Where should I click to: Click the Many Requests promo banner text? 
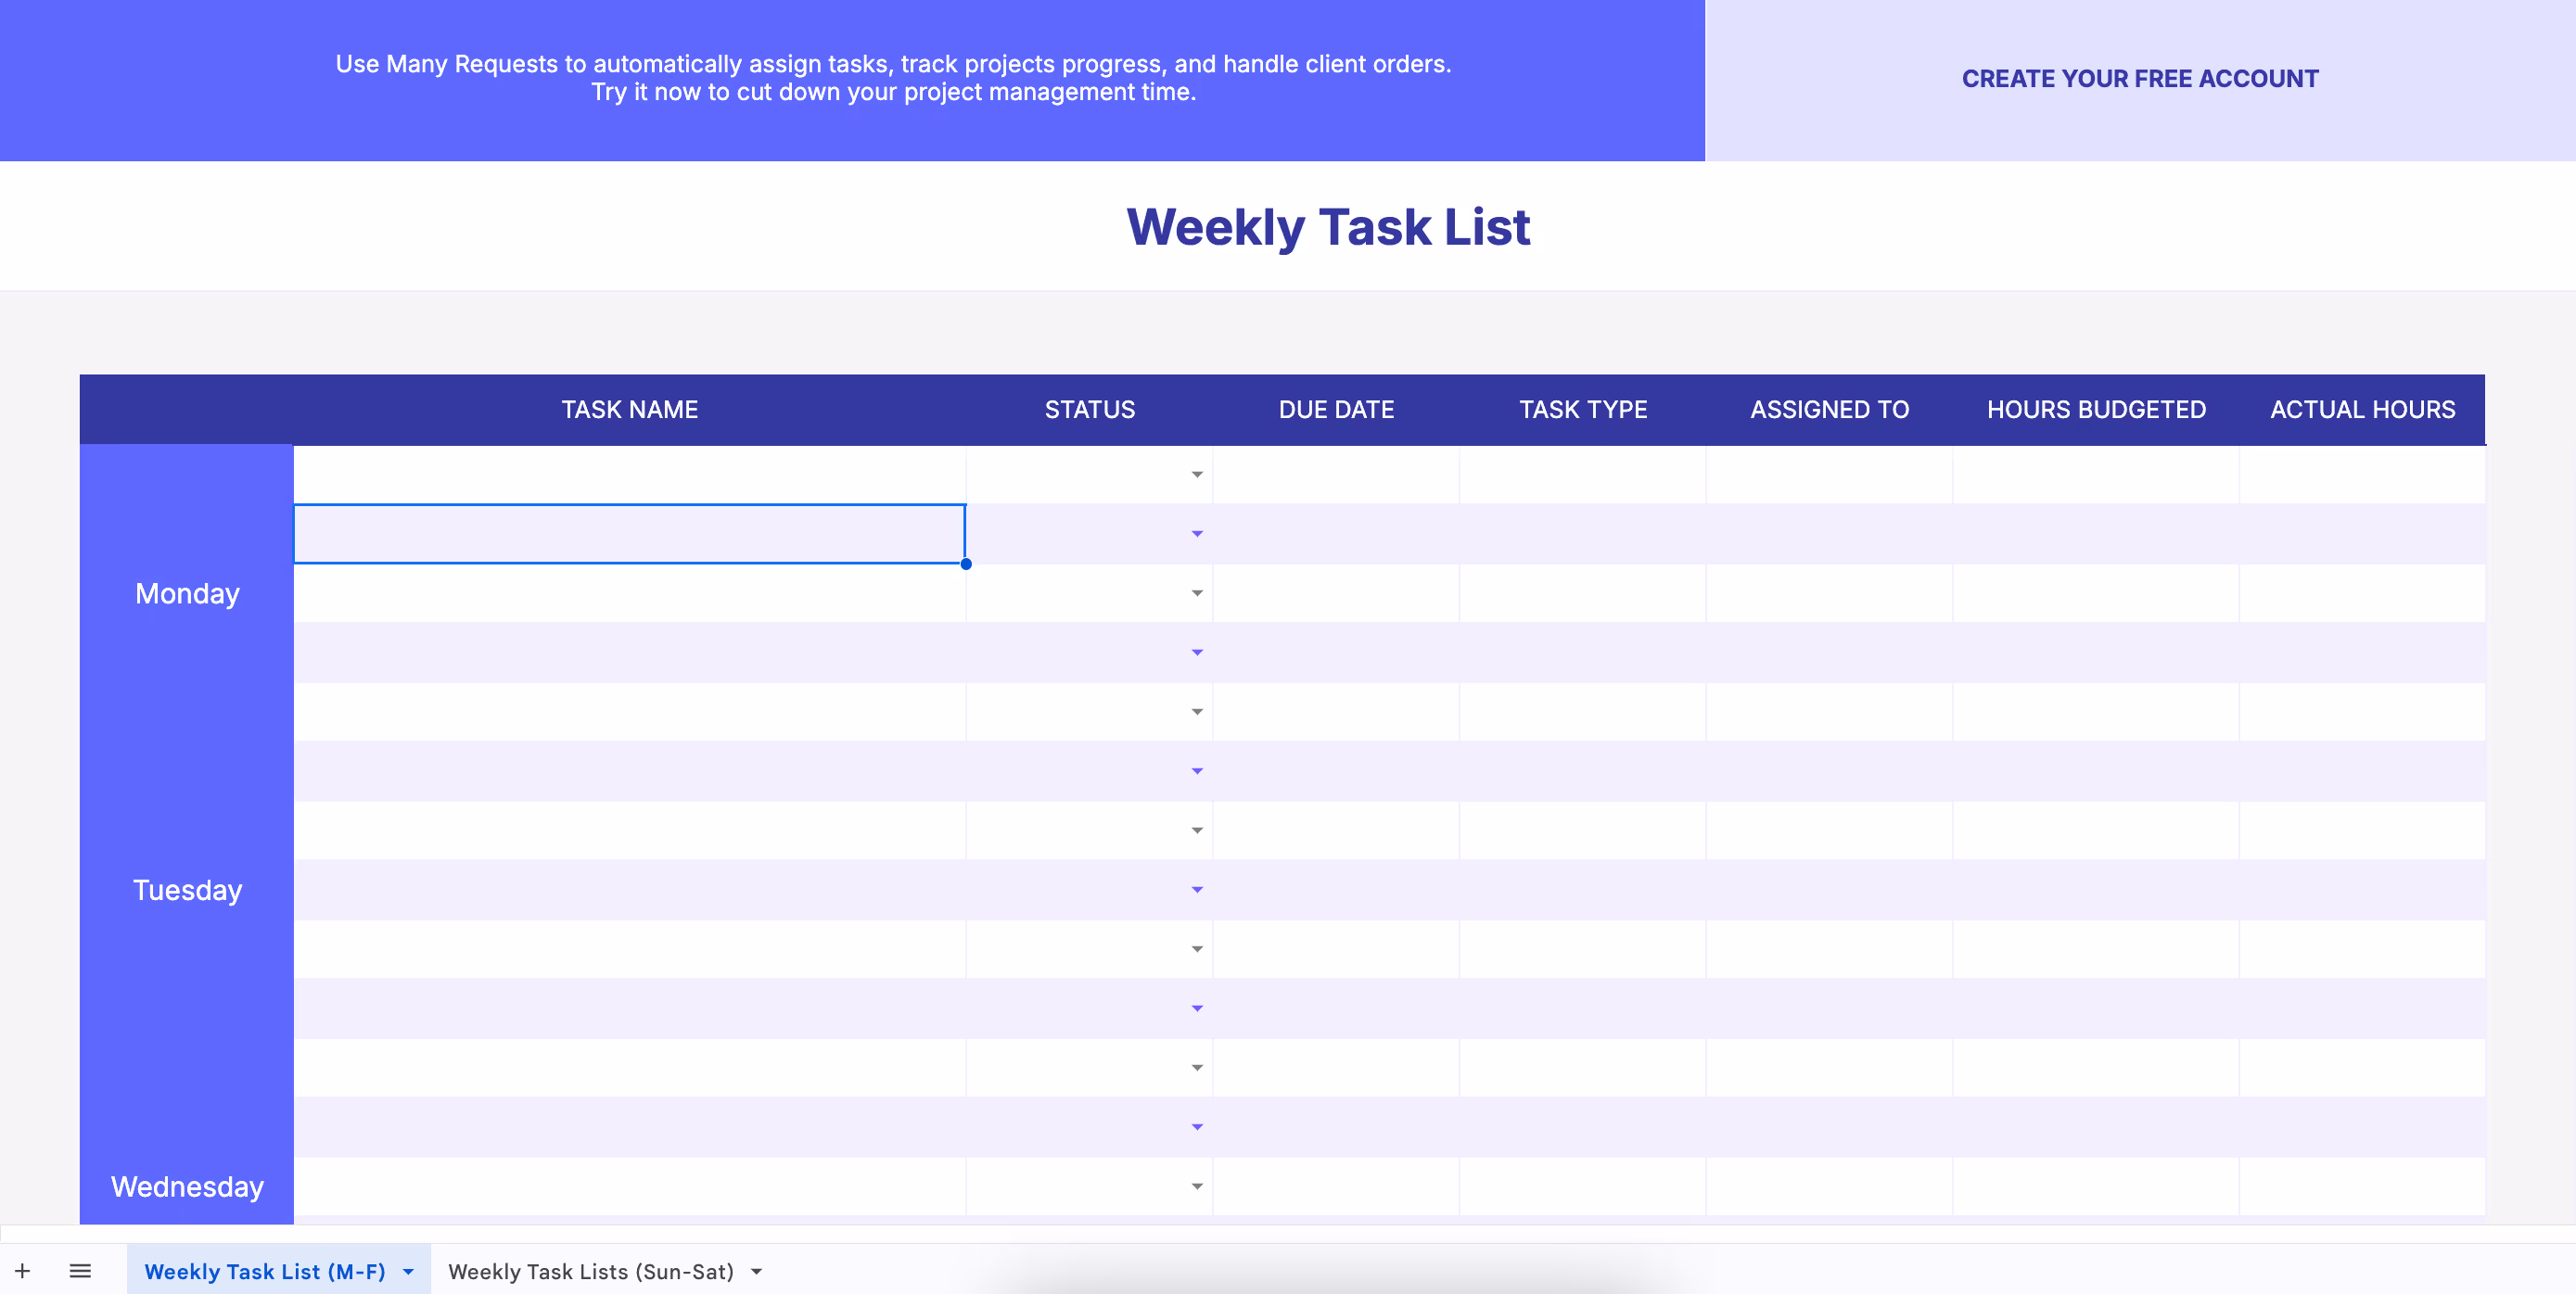coord(893,78)
